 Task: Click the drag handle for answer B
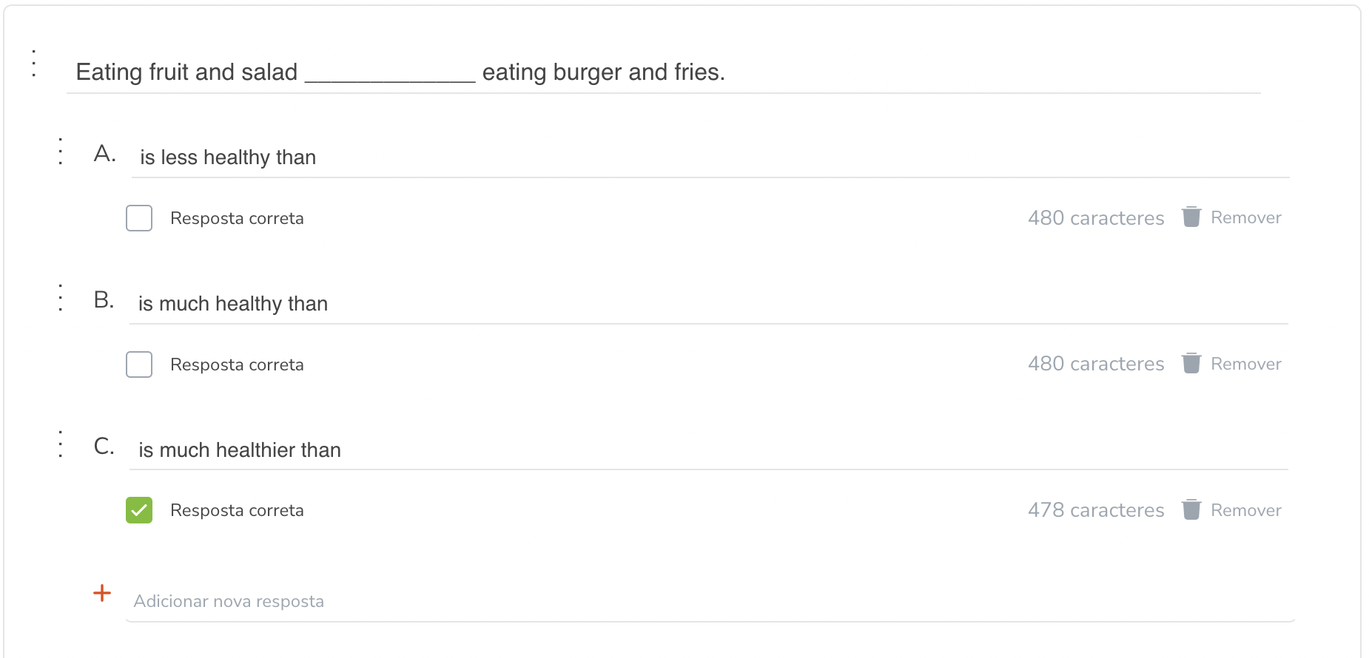coord(61,297)
